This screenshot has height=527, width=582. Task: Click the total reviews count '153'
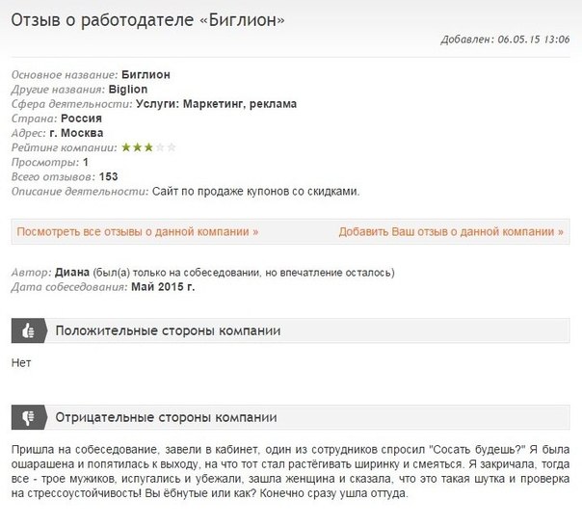point(108,176)
